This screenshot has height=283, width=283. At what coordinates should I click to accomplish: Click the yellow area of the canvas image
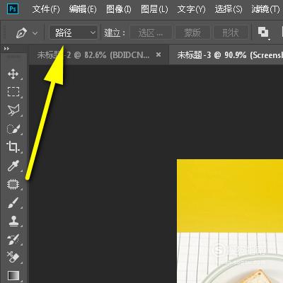click(x=230, y=196)
